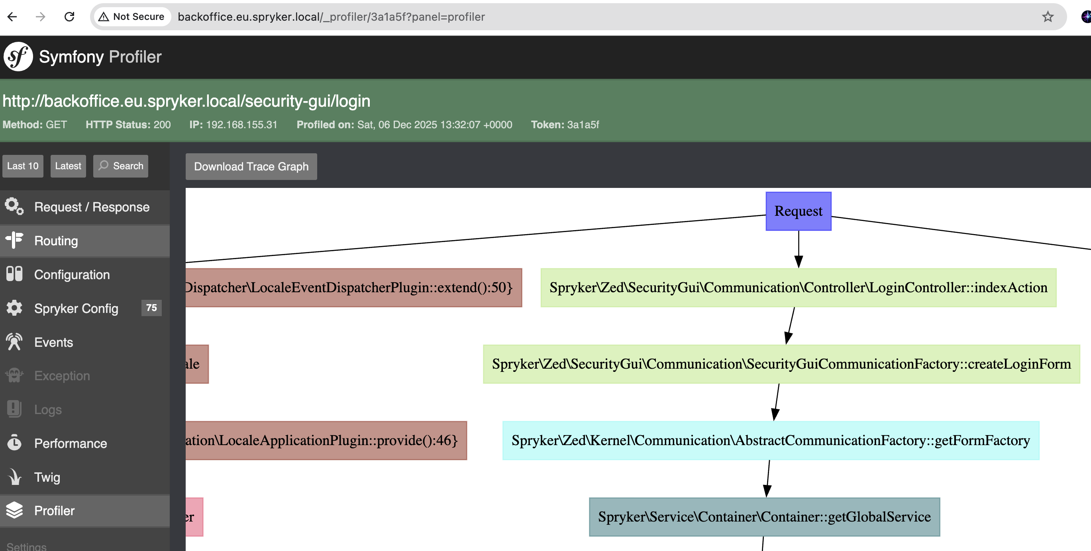
Task: Click the Routing signpost icon
Action: pos(14,240)
